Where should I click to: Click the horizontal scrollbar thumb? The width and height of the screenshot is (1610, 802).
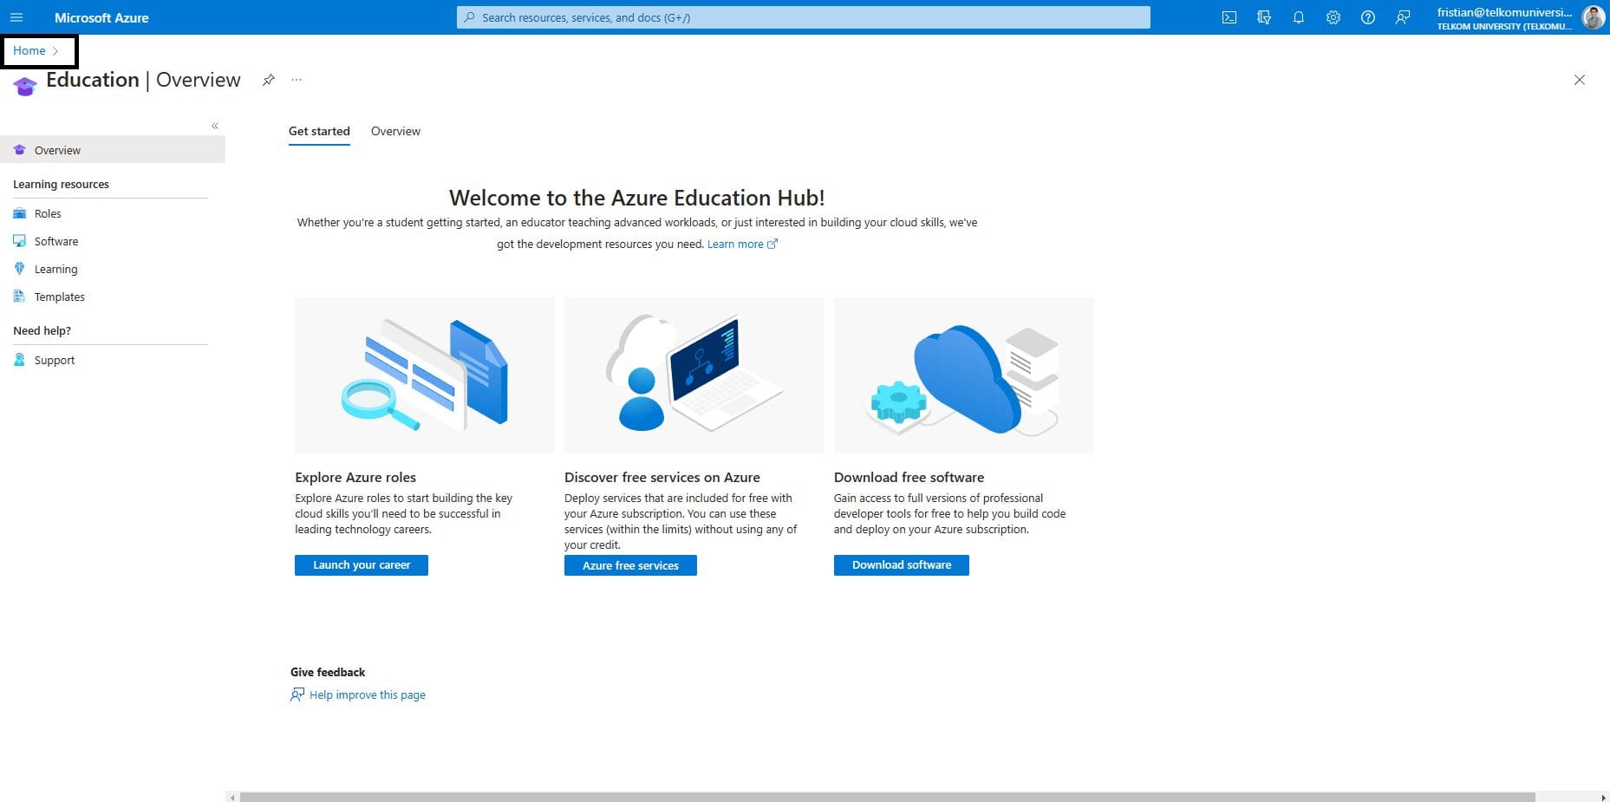887,797
